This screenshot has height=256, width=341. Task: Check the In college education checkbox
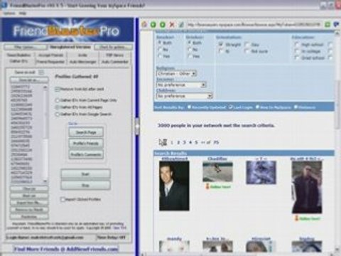pyautogui.click(x=296, y=51)
